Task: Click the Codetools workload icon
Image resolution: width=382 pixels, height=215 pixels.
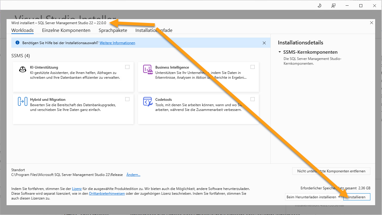Action: 148,102
